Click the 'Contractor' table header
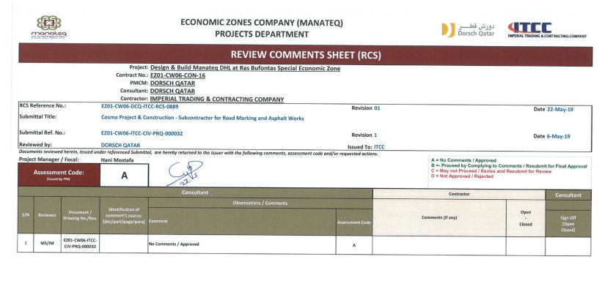This screenshot has height=303, width=613. click(x=459, y=194)
